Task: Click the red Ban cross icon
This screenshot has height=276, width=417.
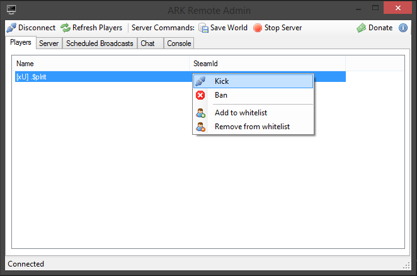Action: click(200, 95)
